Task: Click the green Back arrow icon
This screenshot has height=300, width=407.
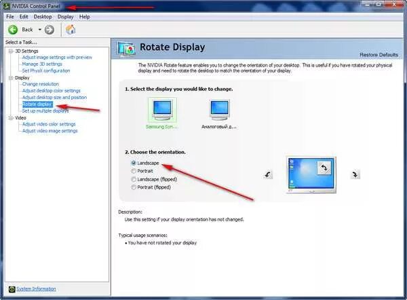Action: coord(13,30)
